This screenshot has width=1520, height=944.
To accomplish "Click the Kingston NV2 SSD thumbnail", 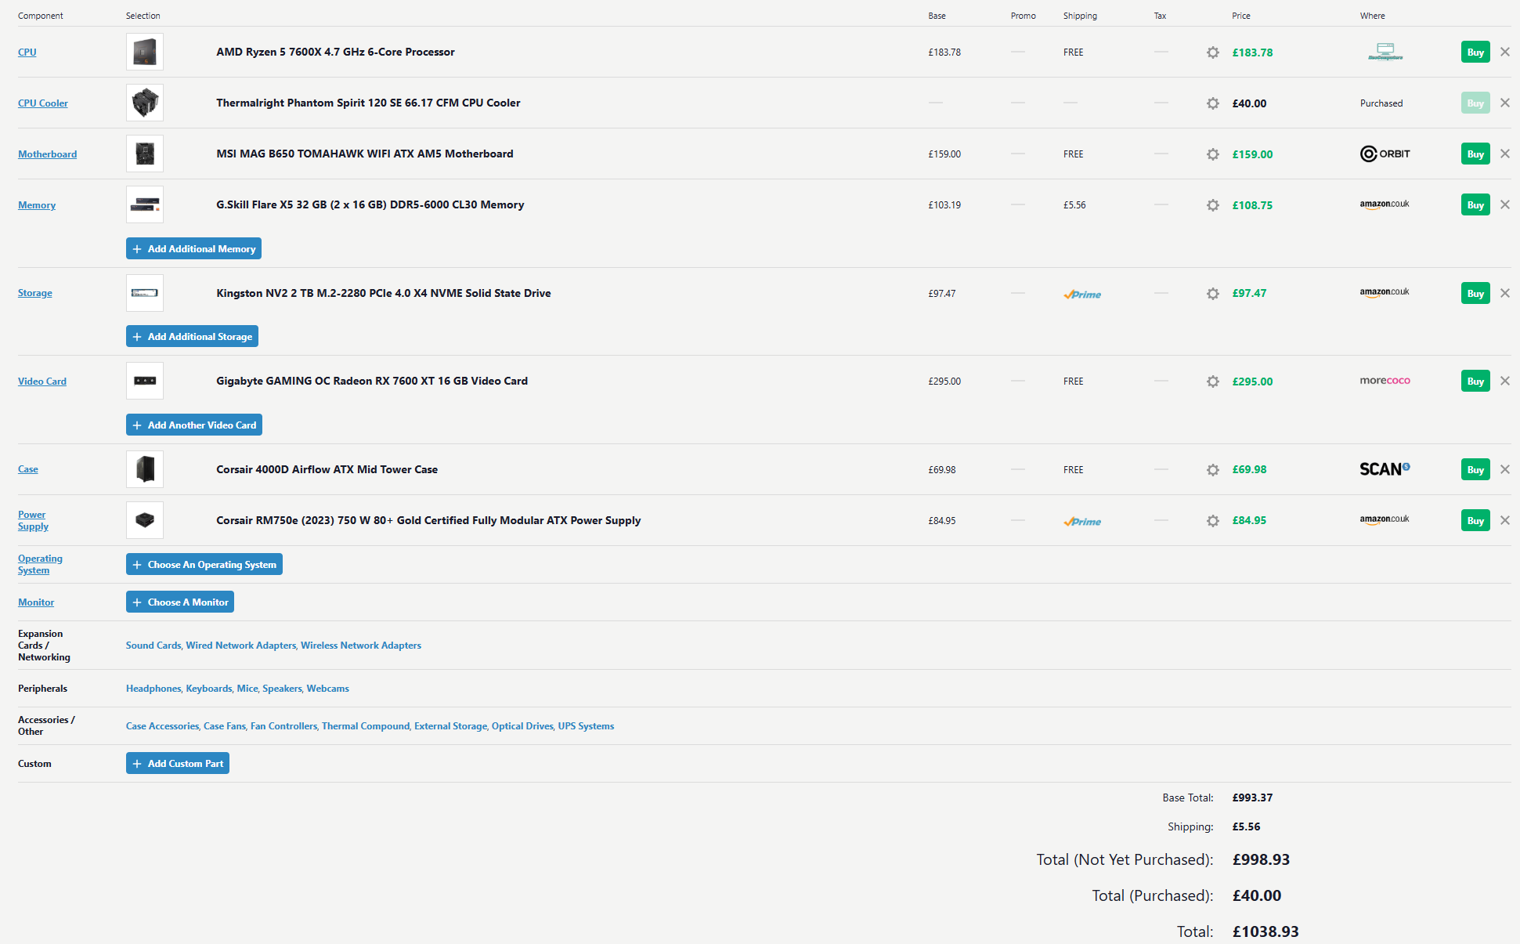I will coord(145,293).
